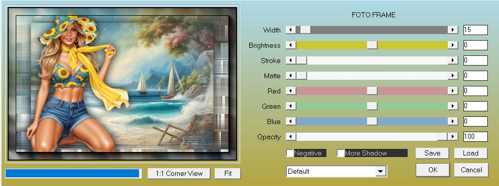The width and height of the screenshot is (499, 186).
Task: Enable the More Shadow checkbox
Action: 341,153
